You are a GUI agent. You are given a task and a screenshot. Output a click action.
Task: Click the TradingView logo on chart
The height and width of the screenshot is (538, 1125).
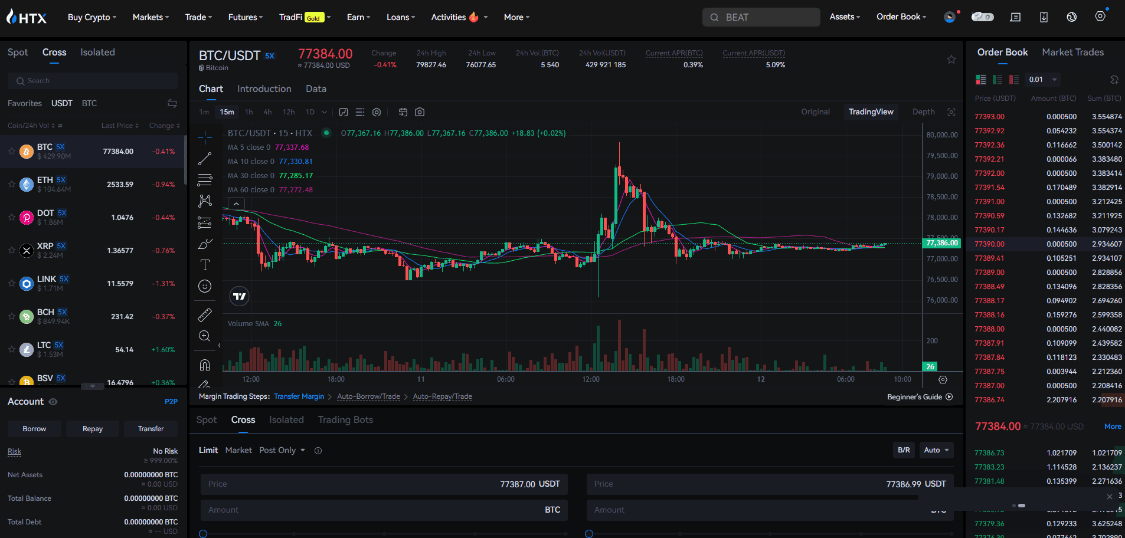[x=239, y=296]
